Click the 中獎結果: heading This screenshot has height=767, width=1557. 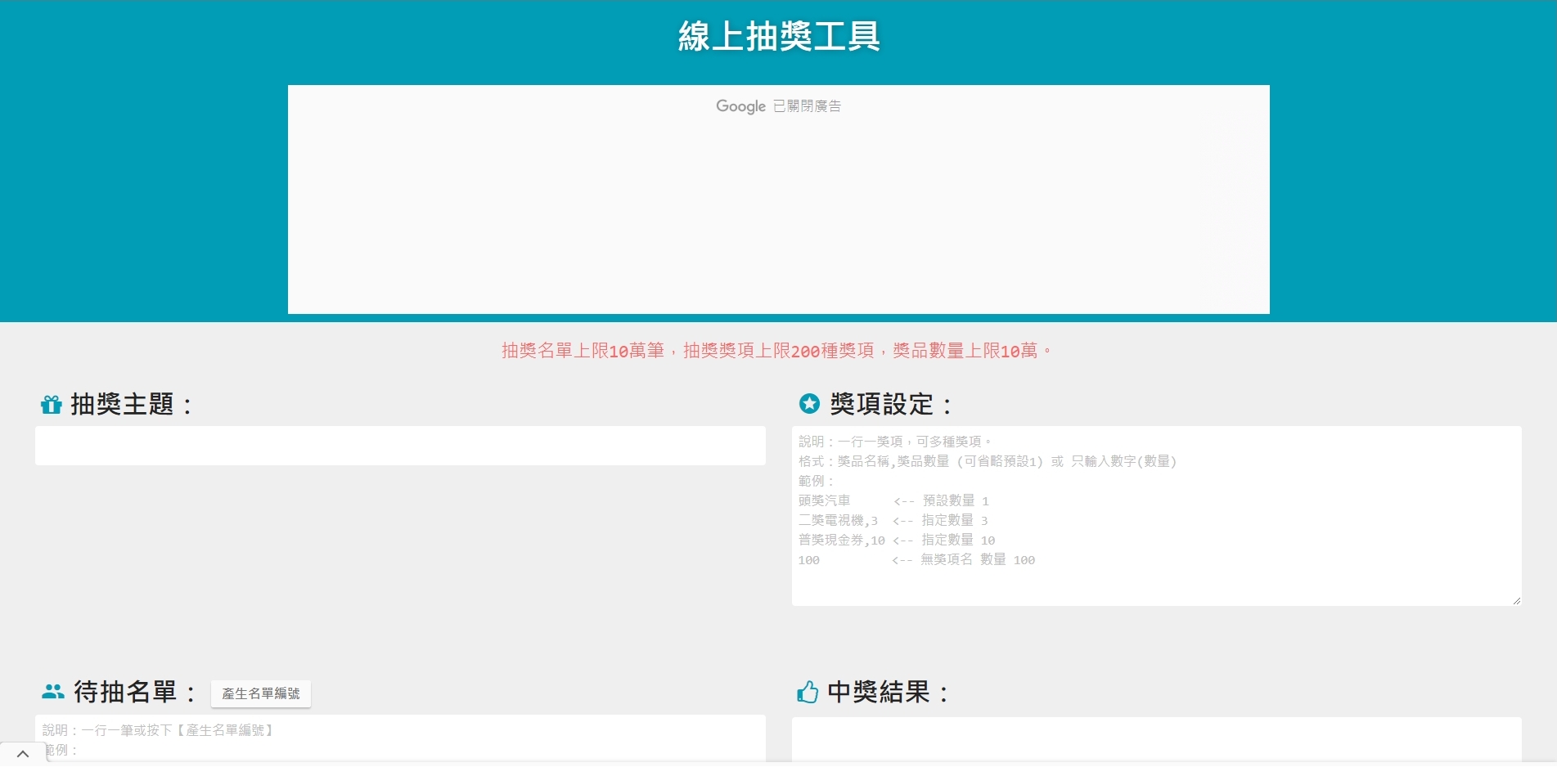tap(889, 692)
